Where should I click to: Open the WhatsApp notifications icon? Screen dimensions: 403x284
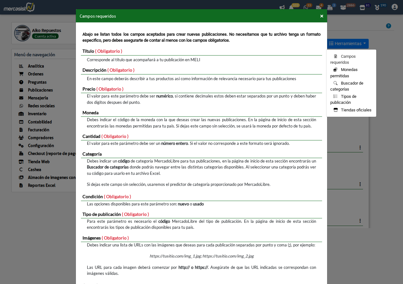[x=306, y=8]
